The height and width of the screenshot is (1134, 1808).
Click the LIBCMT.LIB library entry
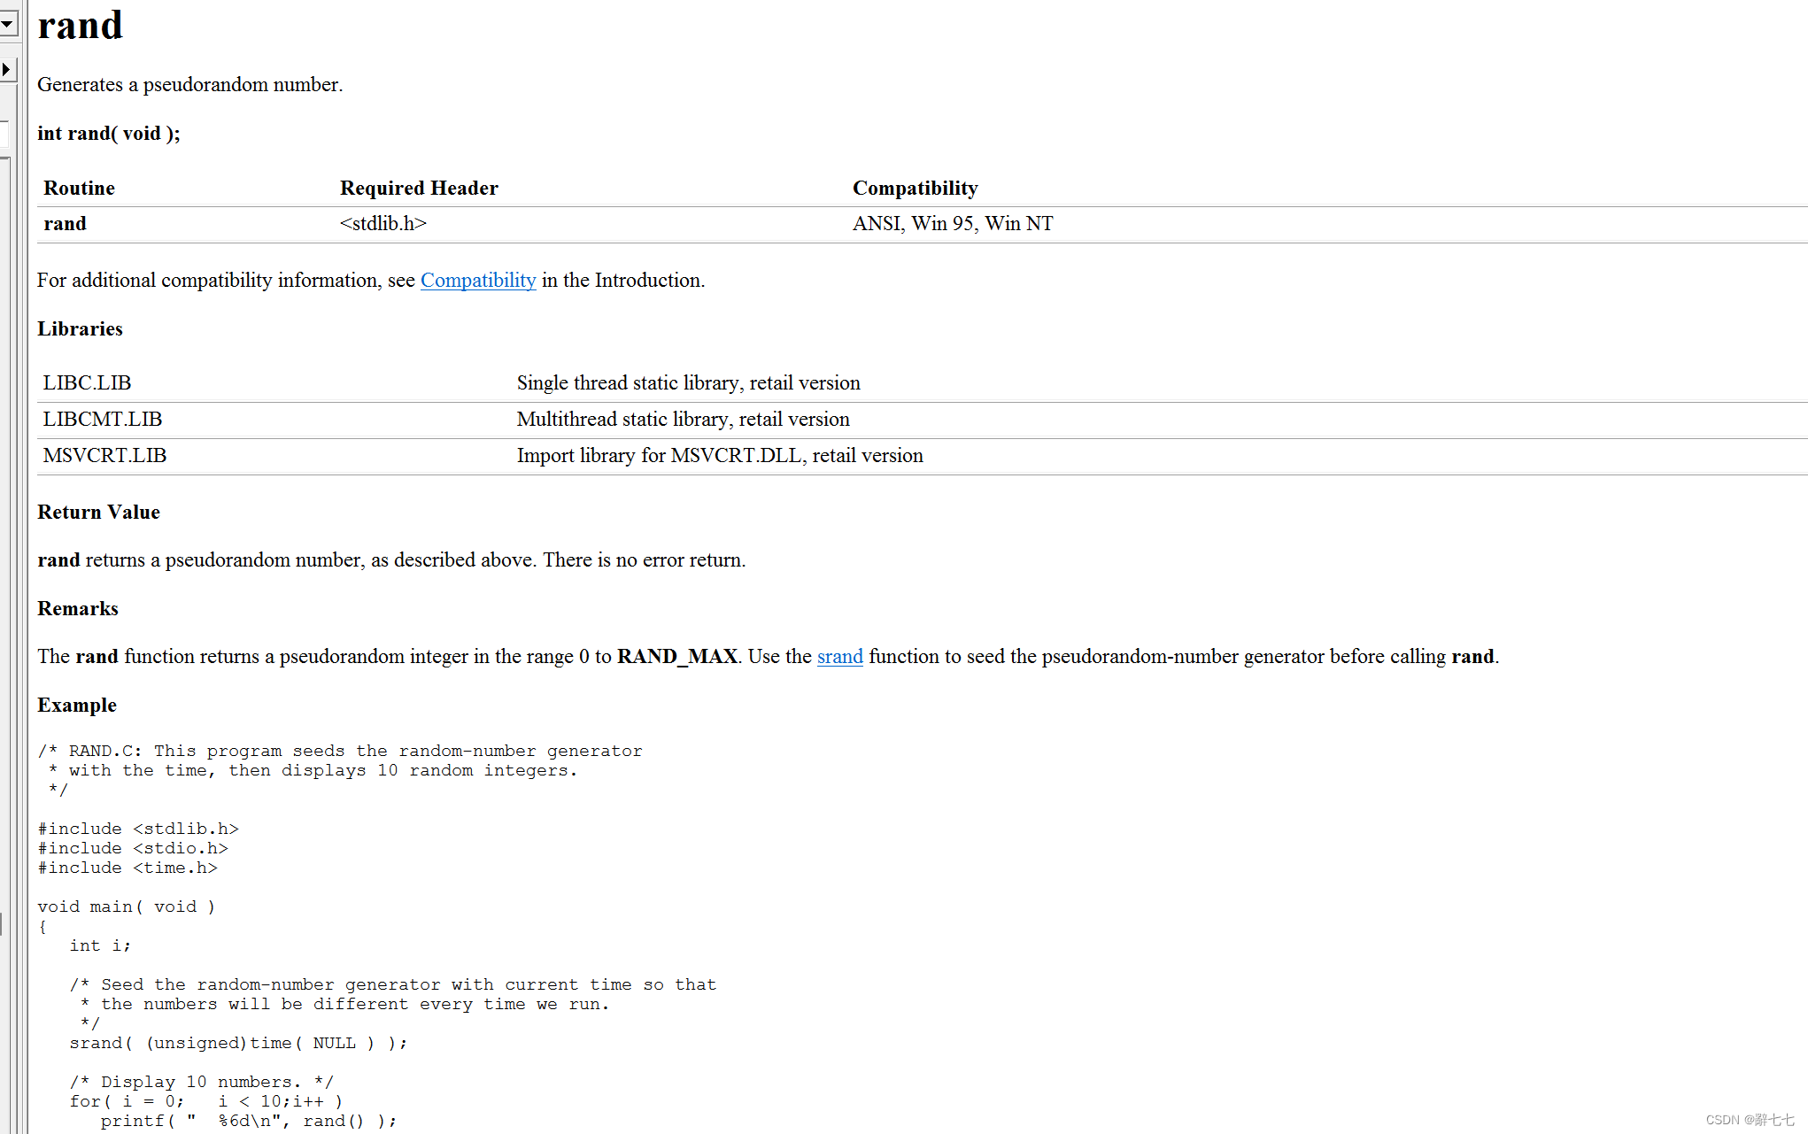102,420
